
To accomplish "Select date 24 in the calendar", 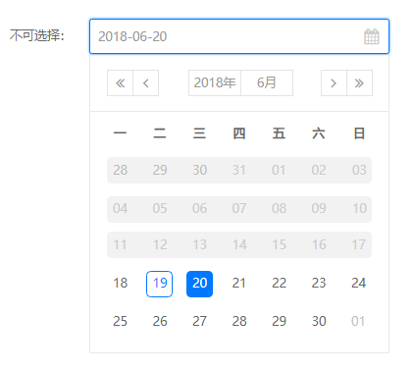I will tap(359, 284).
